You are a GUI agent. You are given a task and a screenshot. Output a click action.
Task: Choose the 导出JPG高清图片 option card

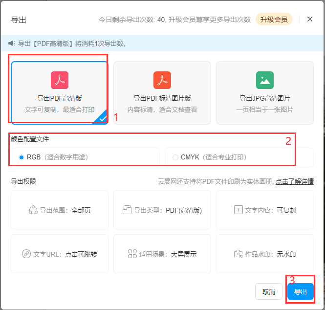click(264, 93)
